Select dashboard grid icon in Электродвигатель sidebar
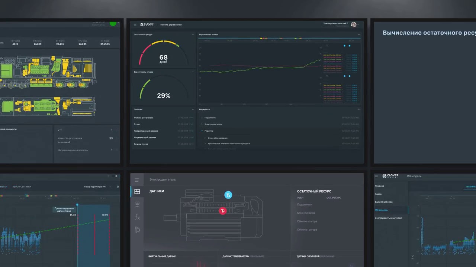 137,192
